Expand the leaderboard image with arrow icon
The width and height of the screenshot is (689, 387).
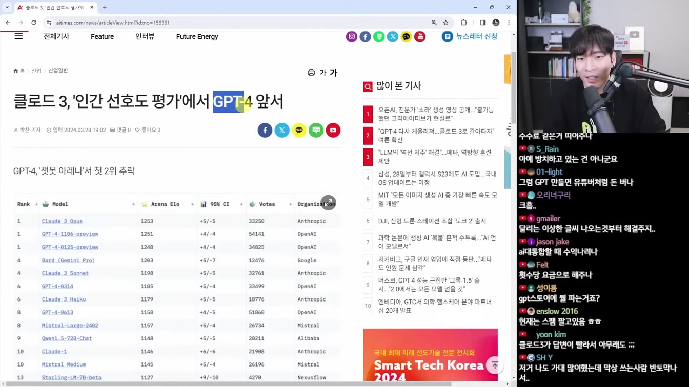pyautogui.click(x=328, y=203)
